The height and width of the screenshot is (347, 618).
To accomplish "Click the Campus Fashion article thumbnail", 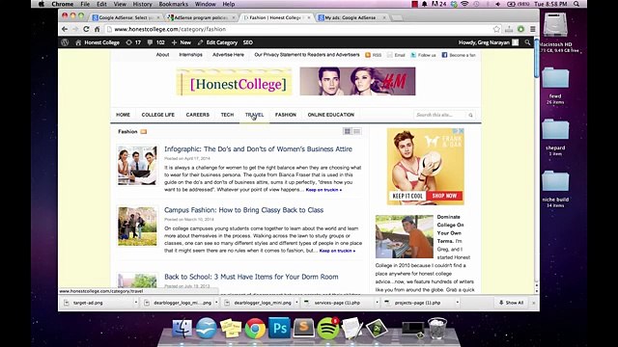I will [x=137, y=227].
